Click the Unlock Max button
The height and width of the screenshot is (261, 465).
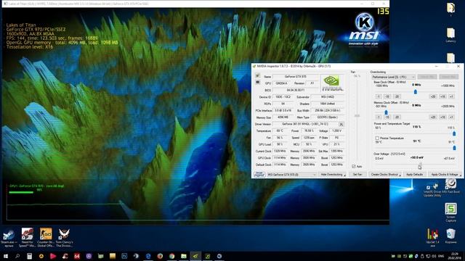point(448,77)
